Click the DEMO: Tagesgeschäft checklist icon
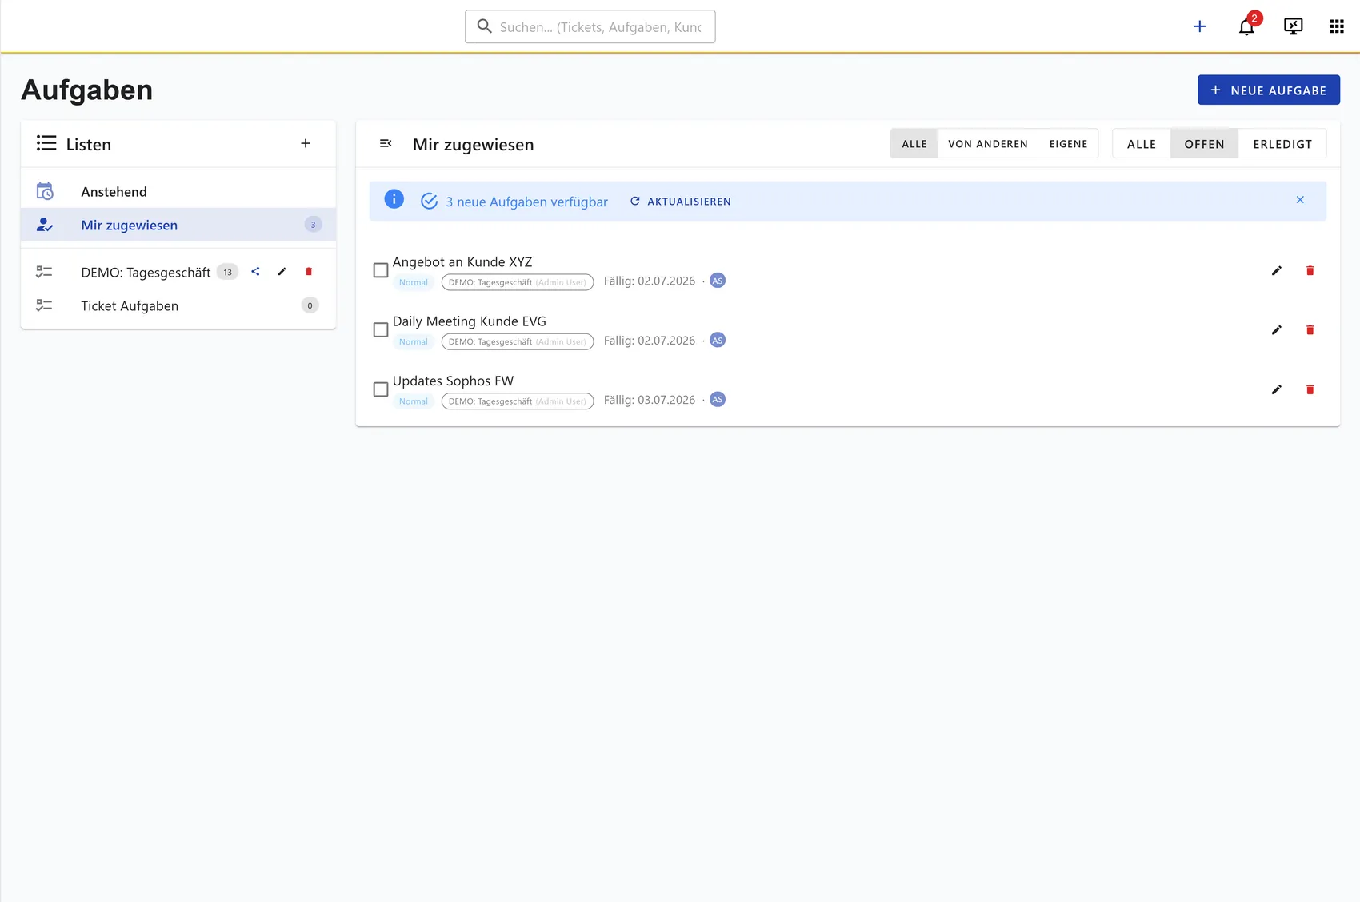This screenshot has height=902, width=1360. (x=44, y=273)
